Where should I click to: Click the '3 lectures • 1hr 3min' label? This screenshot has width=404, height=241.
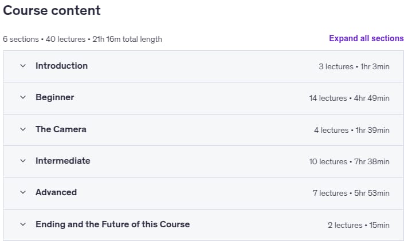[354, 66]
